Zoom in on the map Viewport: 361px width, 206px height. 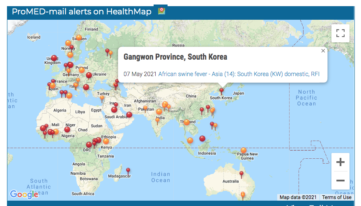(x=340, y=162)
